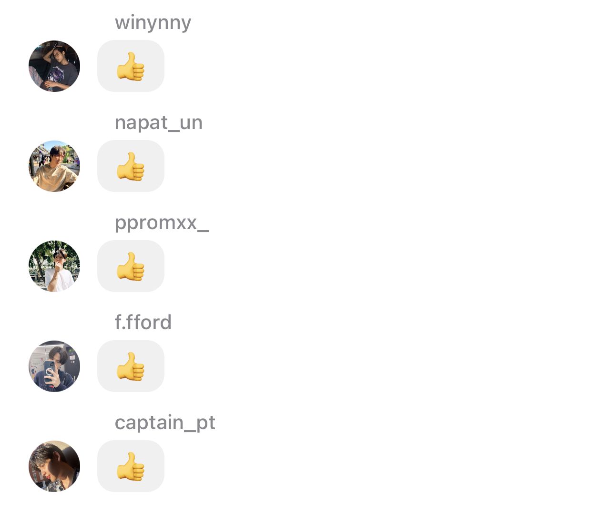This screenshot has height=513, width=592.
Task: Open winynny's profile picture
Action: tap(54, 66)
